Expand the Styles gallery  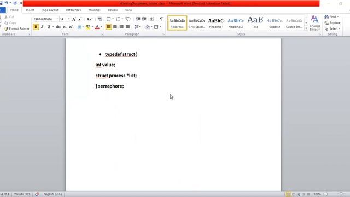(306, 28)
